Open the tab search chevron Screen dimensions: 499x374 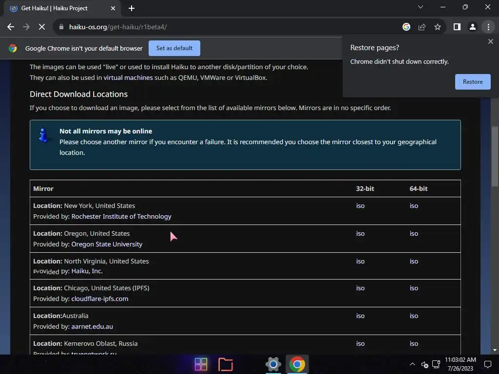[421, 7]
